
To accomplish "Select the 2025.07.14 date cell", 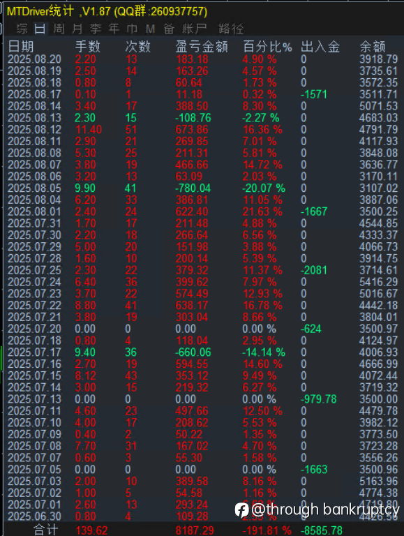I will 34,387.
